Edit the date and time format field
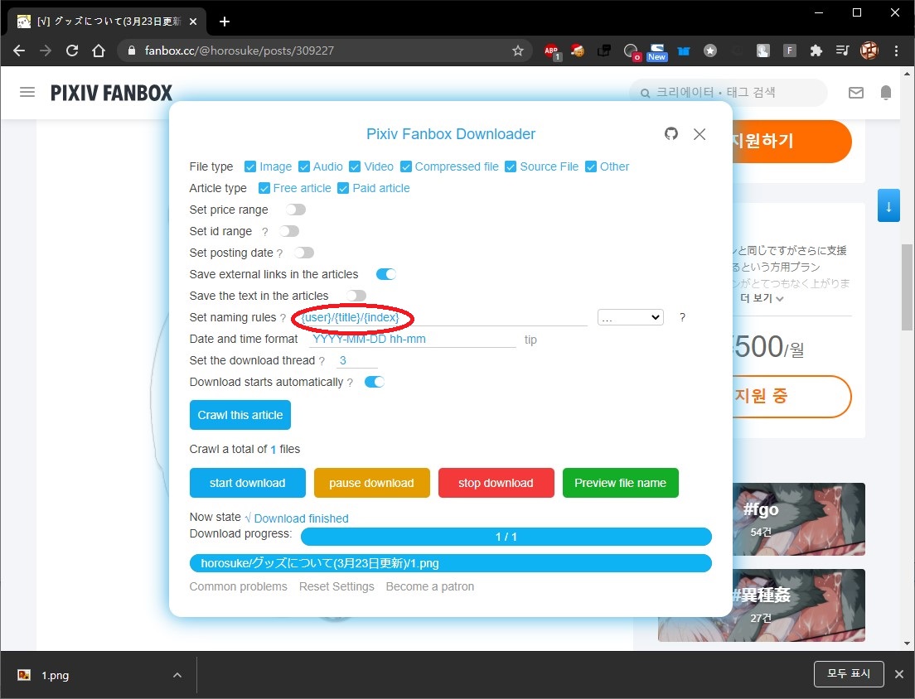 pyautogui.click(x=413, y=339)
